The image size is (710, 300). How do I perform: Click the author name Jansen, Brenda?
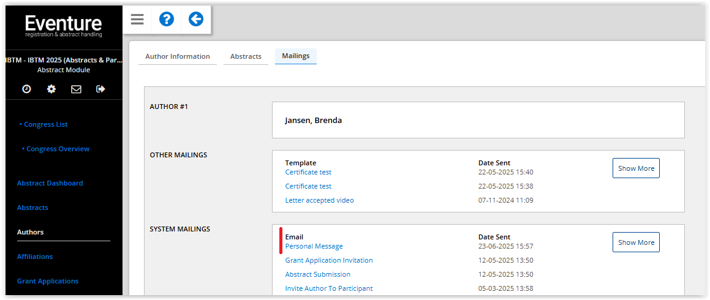coord(313,121)
